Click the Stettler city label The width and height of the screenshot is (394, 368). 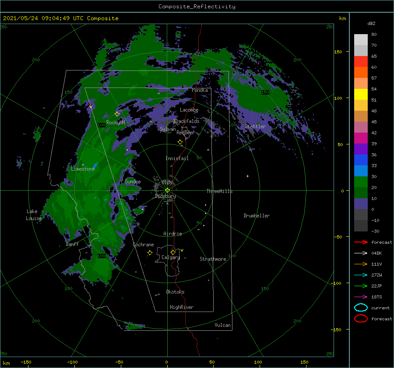pos(255,126)
